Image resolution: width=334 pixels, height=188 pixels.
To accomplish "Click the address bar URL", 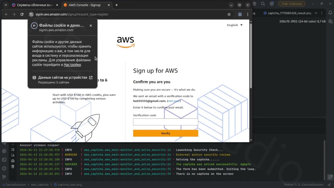I will 72,14.
